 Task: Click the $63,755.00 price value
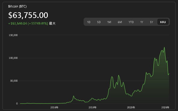pyautogui.click(x=28, y=15)
